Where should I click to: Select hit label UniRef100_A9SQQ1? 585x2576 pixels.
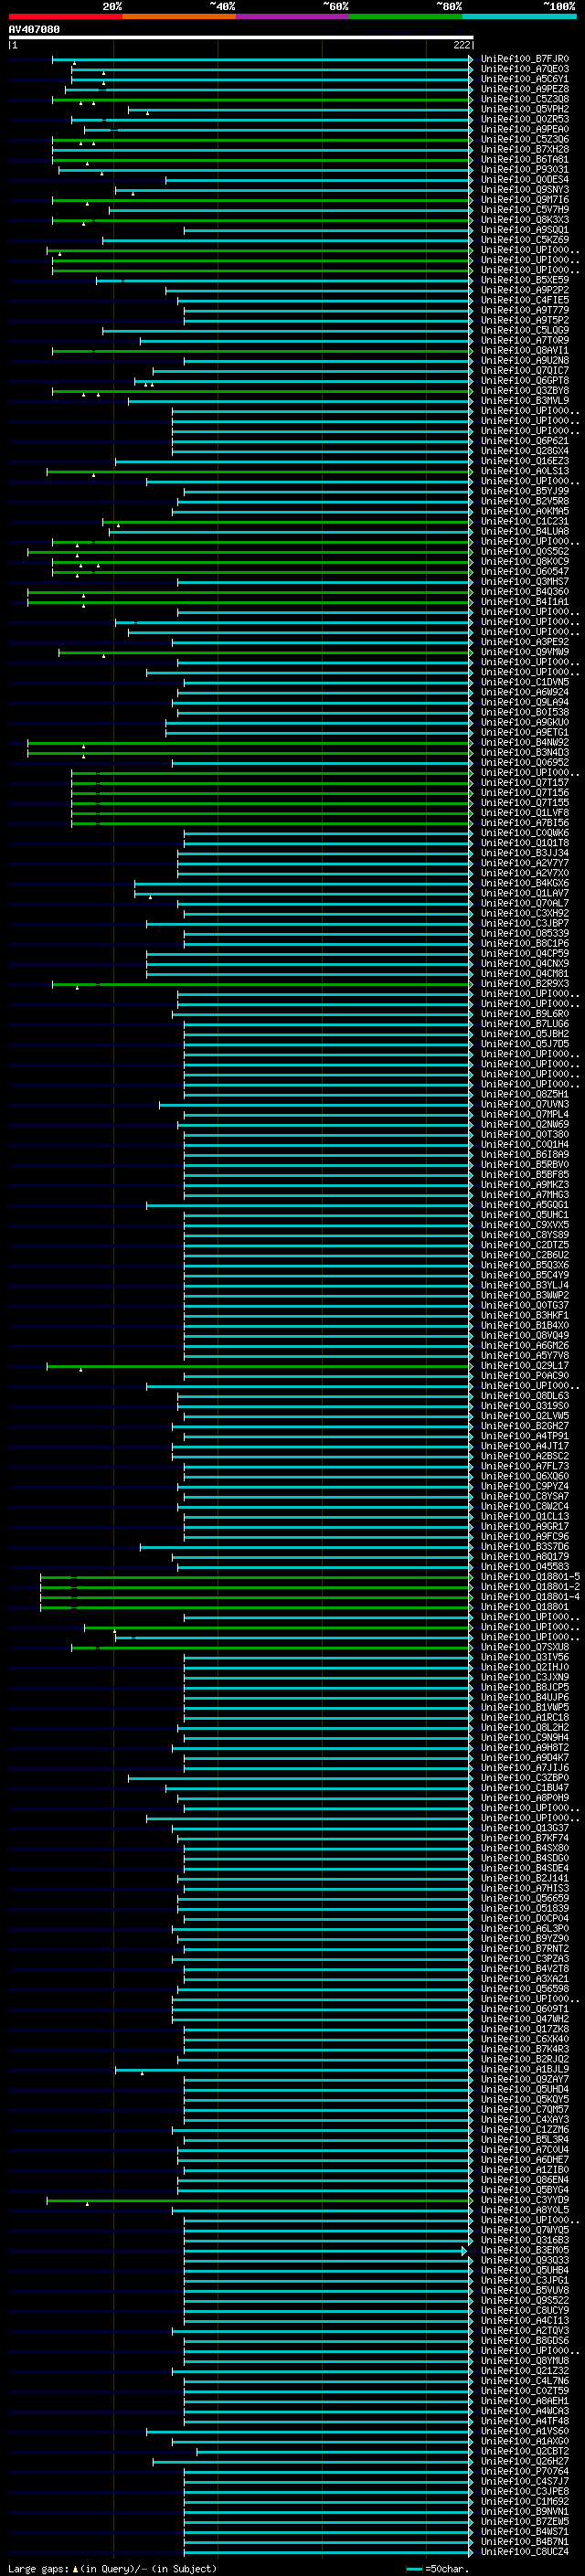pyautogui.click(x=524, y=230)
